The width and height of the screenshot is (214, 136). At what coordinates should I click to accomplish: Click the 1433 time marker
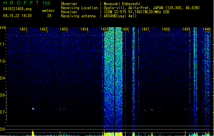click(x=64, y=29)
